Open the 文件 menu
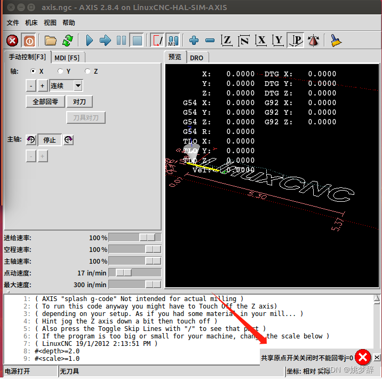The height and width of the screenshot is (379, 382). coord(13,22)
